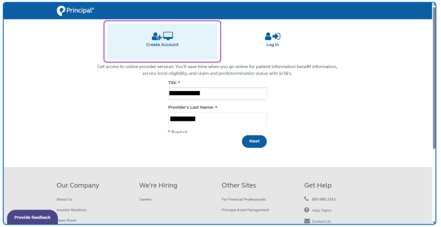Open the Investor Relations link
The width and height of the screenshot is (441, 227).
click(71, 210)
